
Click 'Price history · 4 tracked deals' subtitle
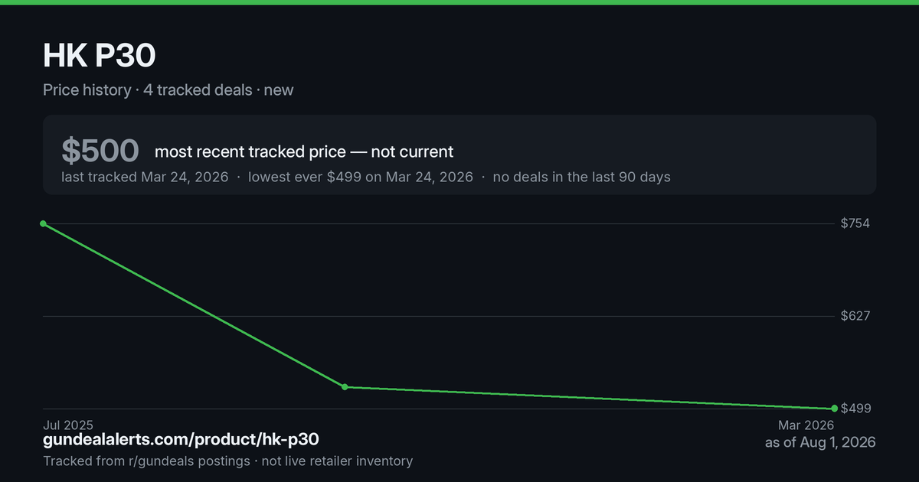147,90
